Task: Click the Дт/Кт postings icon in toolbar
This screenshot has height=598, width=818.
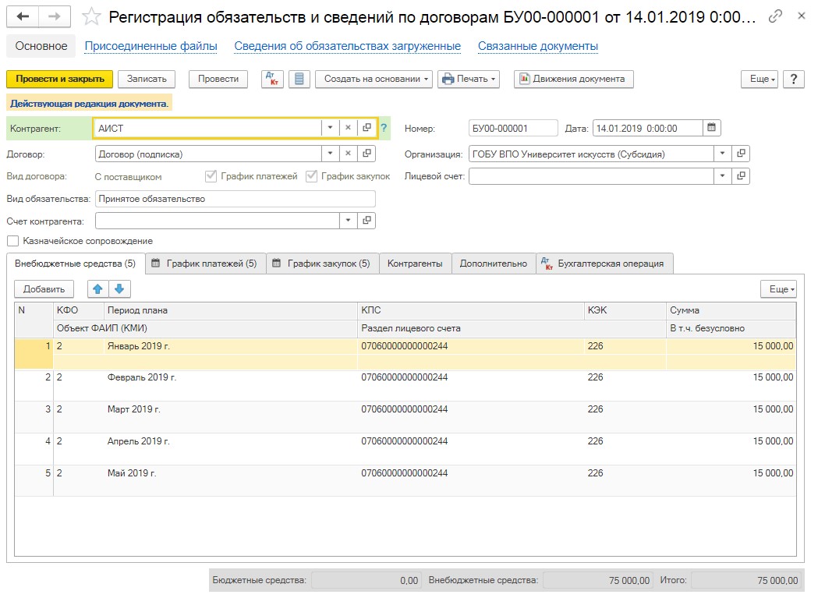Action: (272, 79)
